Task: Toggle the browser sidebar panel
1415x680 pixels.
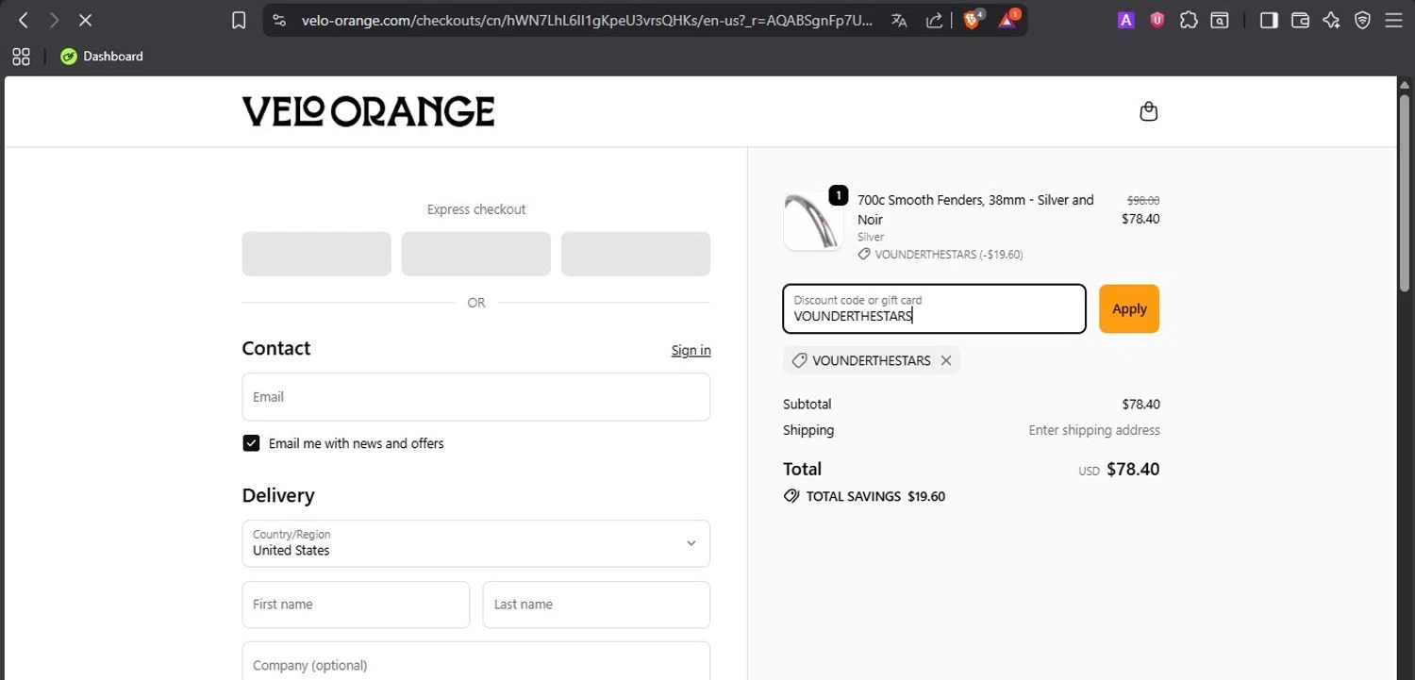Action: pos(1269,20)
